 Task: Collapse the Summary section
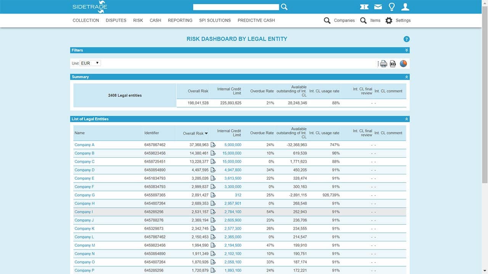tap(406, 76)
